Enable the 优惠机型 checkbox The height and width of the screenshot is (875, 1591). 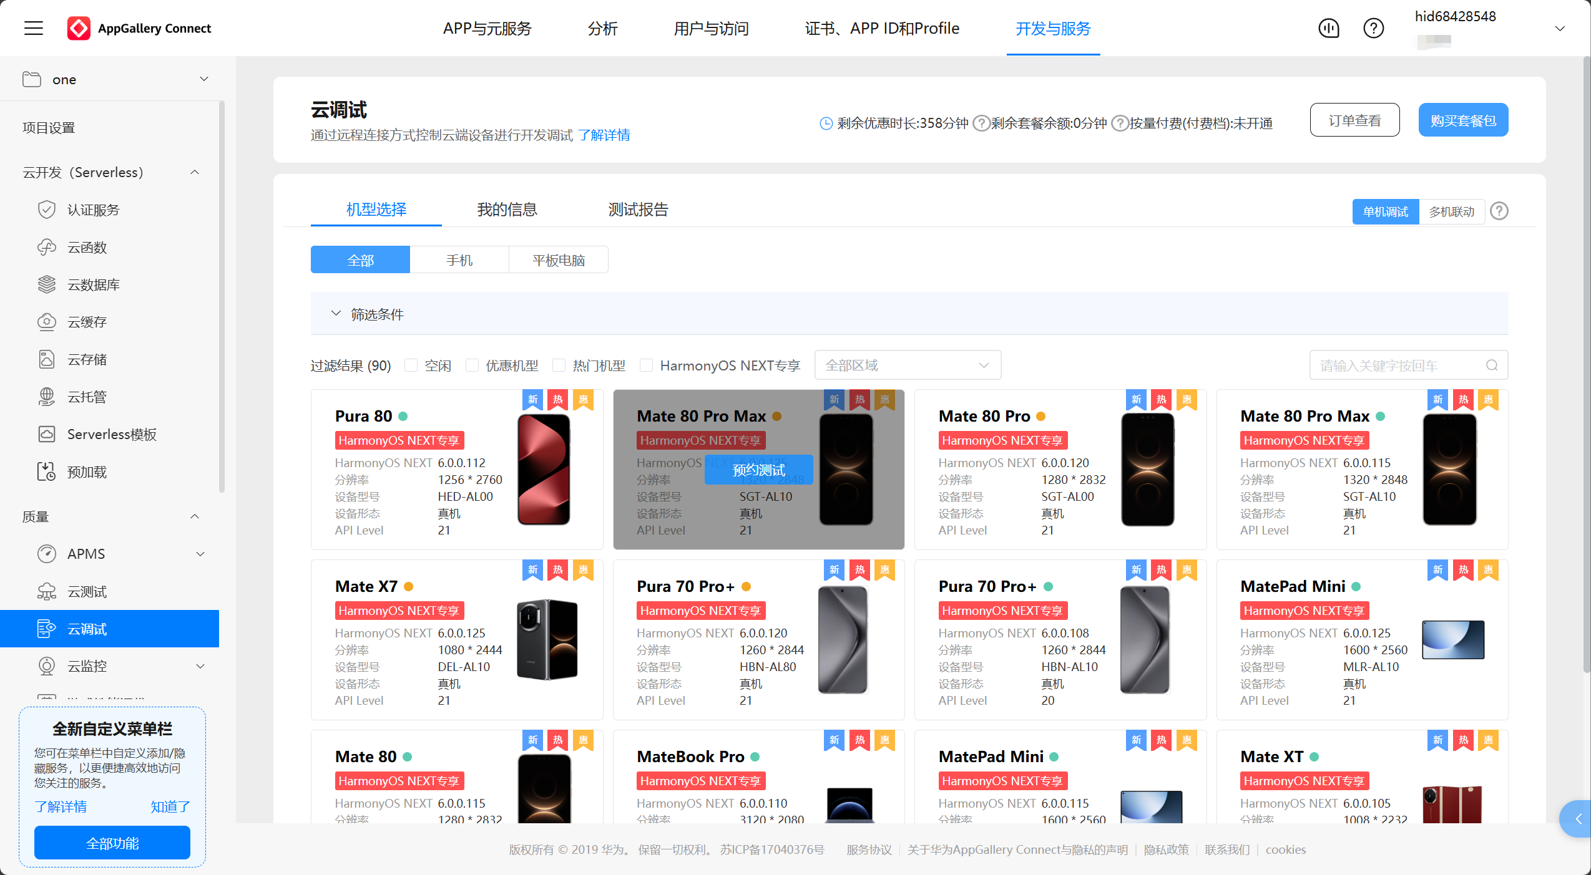[472, 365]
